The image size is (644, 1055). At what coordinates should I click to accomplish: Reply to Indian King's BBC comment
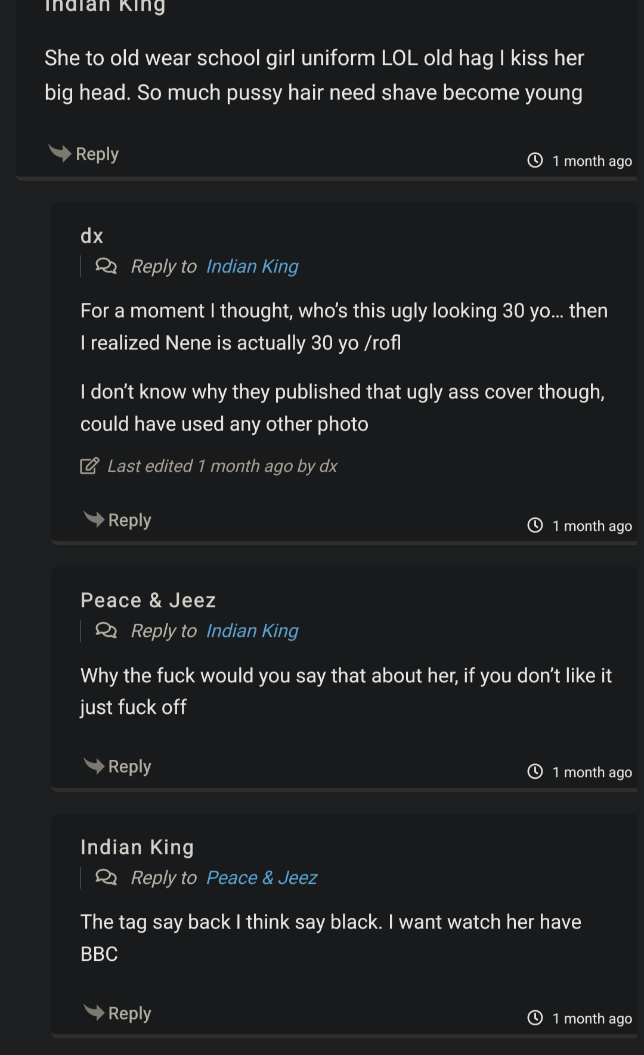pyautogui.click(x=117, y=1013)
